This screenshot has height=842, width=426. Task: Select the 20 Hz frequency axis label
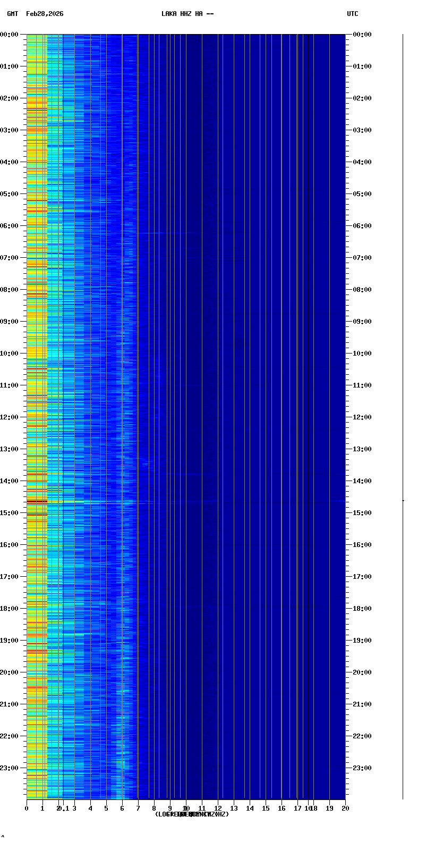345,809
